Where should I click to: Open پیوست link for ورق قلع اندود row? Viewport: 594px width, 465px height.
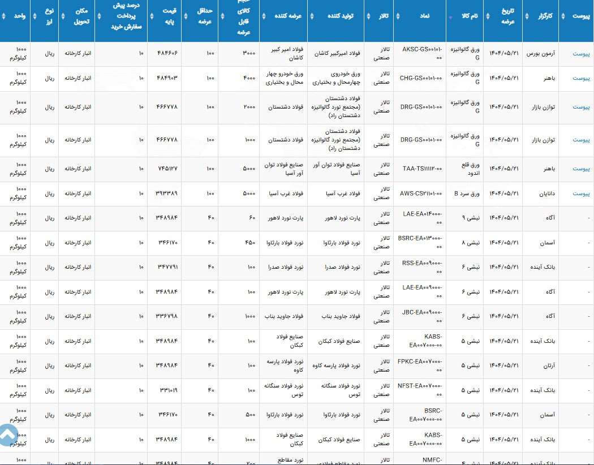581,169
